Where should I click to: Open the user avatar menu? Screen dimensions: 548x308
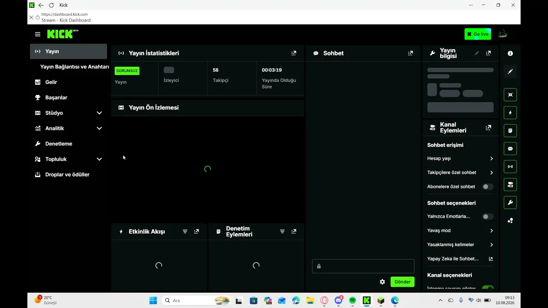point(503,34)
